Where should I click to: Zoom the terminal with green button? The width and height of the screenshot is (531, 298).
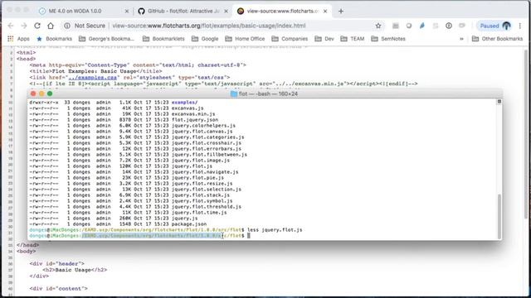(50, 94)
